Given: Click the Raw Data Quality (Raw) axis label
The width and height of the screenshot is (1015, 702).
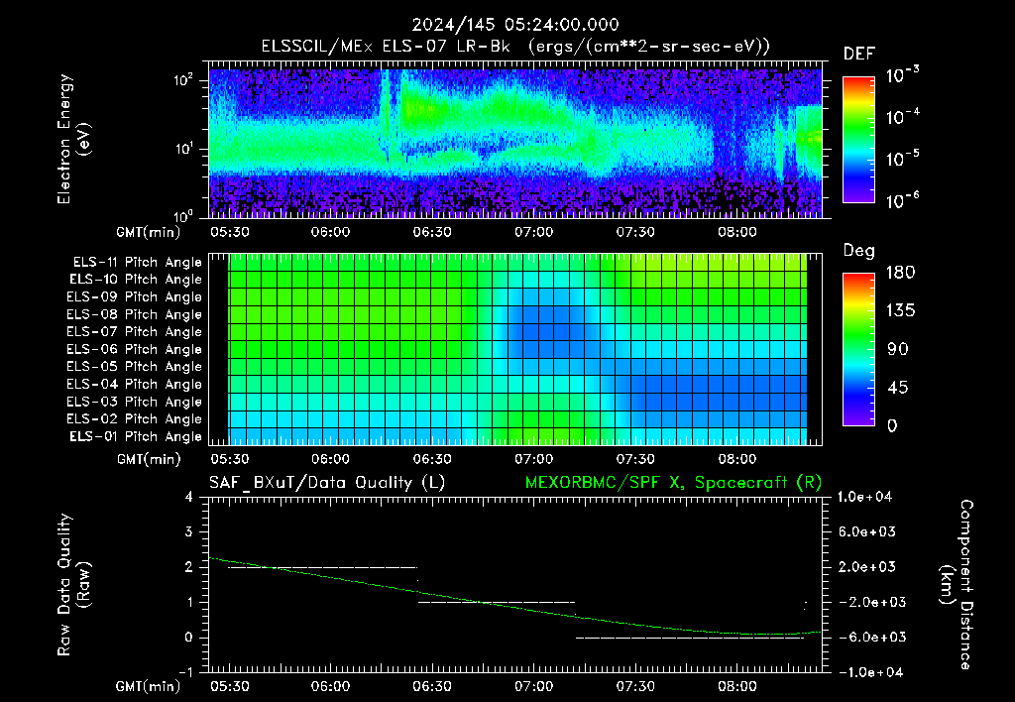Looking at the screenshot, I should pos(73,584).
